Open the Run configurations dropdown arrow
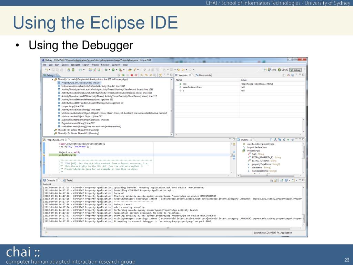This screenshot has width=353, height=265. click(x=117, y=70)
